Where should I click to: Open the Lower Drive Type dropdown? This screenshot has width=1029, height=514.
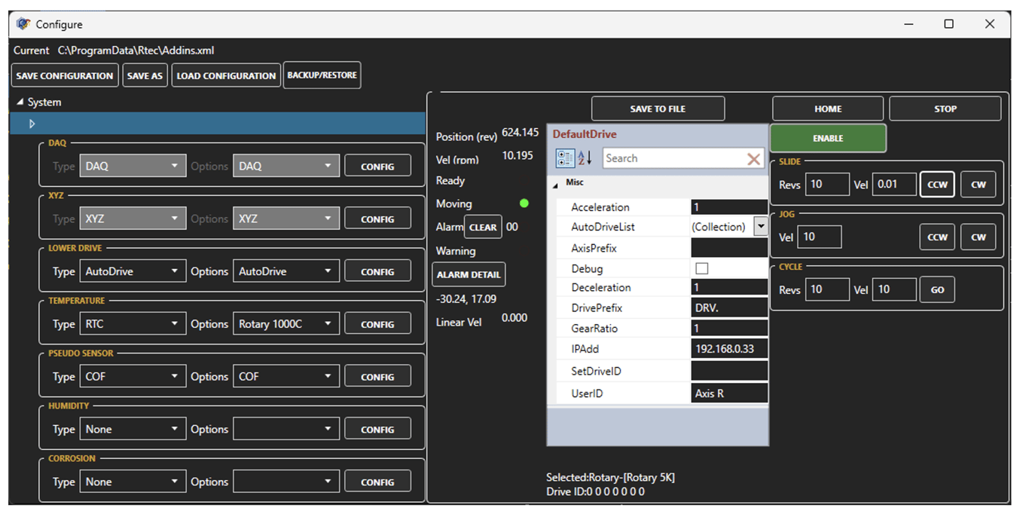tap(133, 271)
